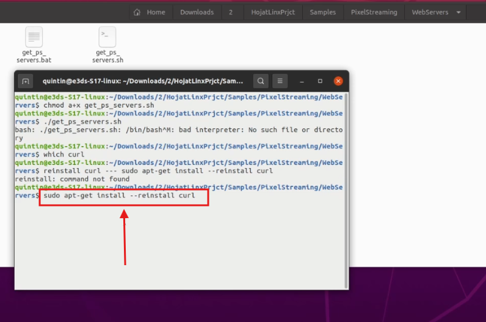Viewport: 486px width, 322px height.
Task: Open HojatLinxPrjct folder from the path bar
Action: 273,12
